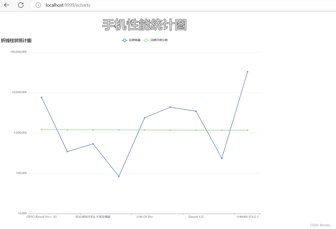Select the 手机性能统计图 page heading
This screenshot has width=336, height=229.
[x=144, y=25]
